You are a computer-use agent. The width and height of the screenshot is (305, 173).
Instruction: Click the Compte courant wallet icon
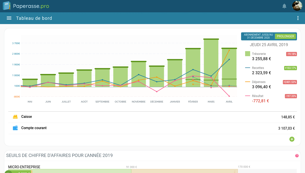pos(15,128)
